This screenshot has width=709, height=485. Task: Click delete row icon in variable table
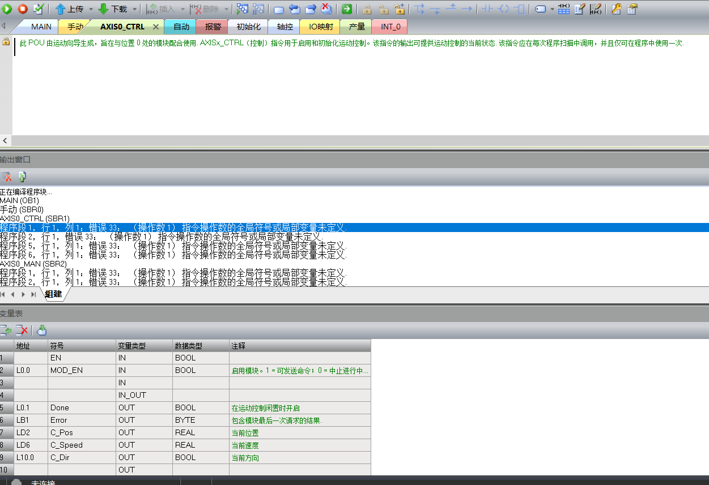(22, 331)
